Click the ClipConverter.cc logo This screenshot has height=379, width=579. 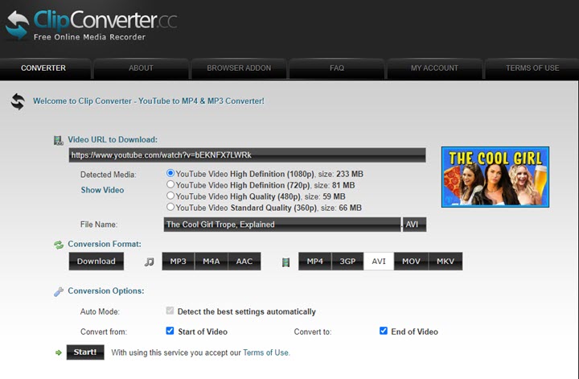coord(91,24)
